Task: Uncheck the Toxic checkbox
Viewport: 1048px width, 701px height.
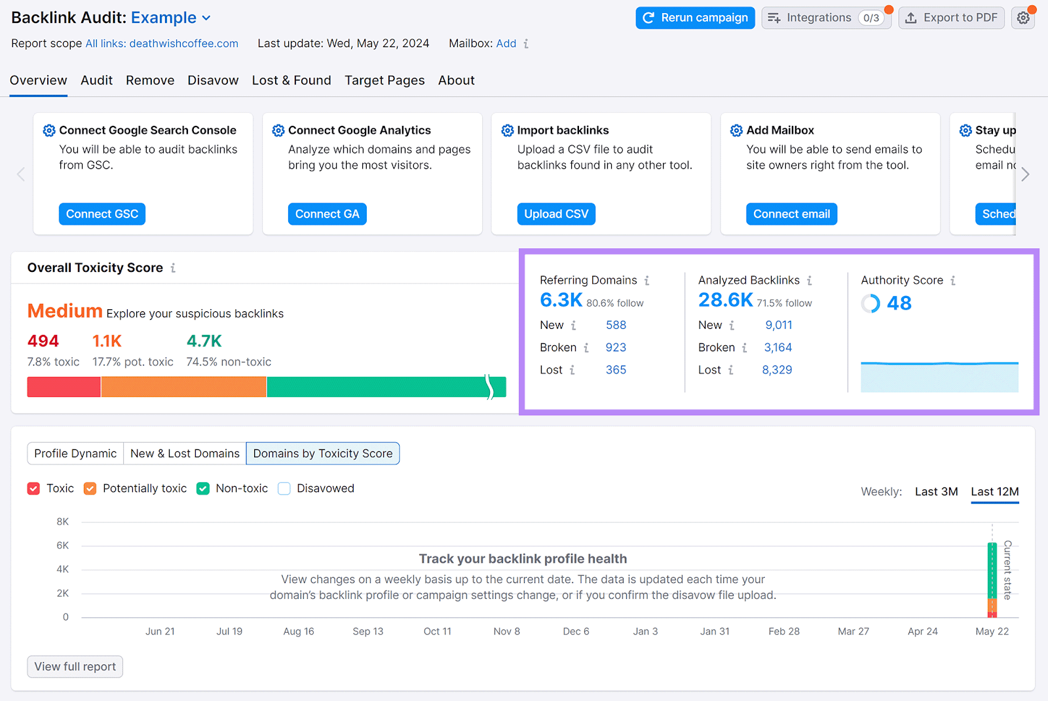Action: click(x=34, y=489)
